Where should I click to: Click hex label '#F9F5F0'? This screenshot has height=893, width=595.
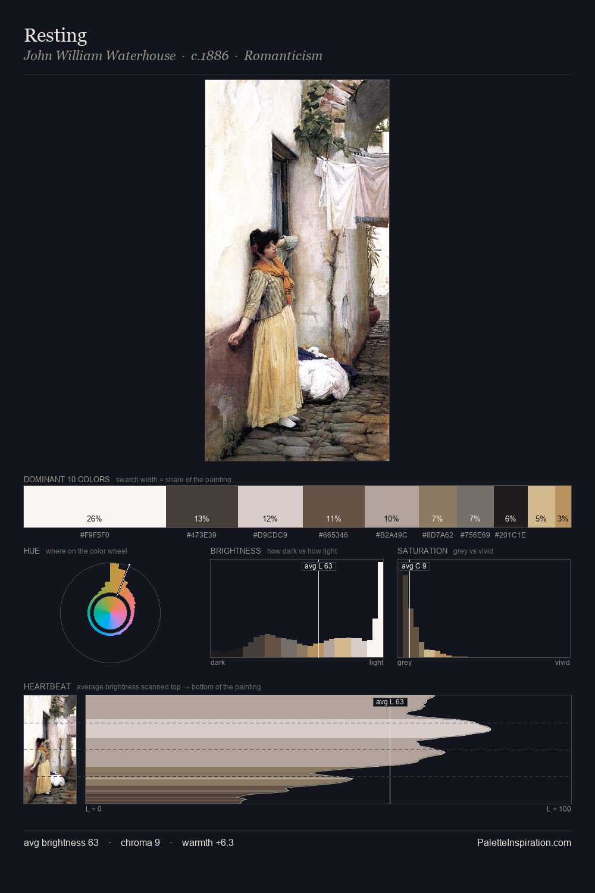tap(95, 535)
